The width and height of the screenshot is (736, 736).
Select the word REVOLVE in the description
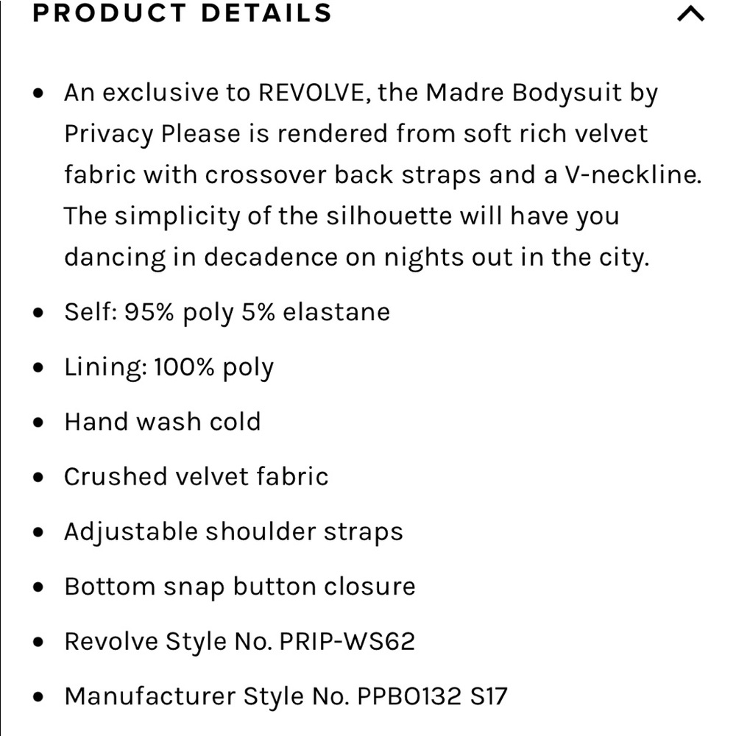(311, 92)
